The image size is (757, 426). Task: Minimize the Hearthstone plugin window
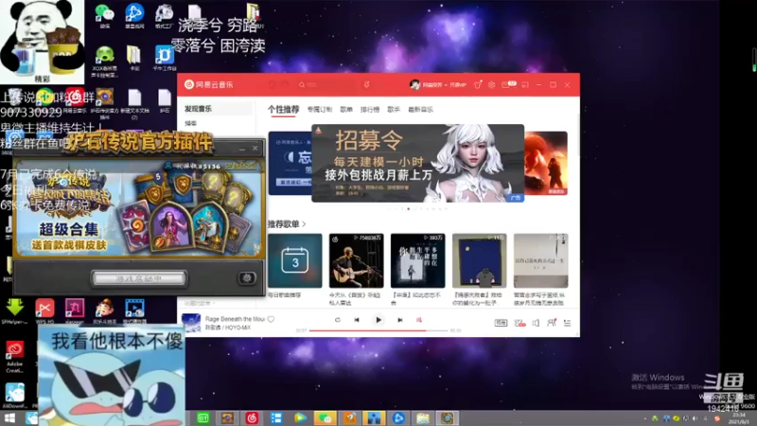click(x=242, y=149)
